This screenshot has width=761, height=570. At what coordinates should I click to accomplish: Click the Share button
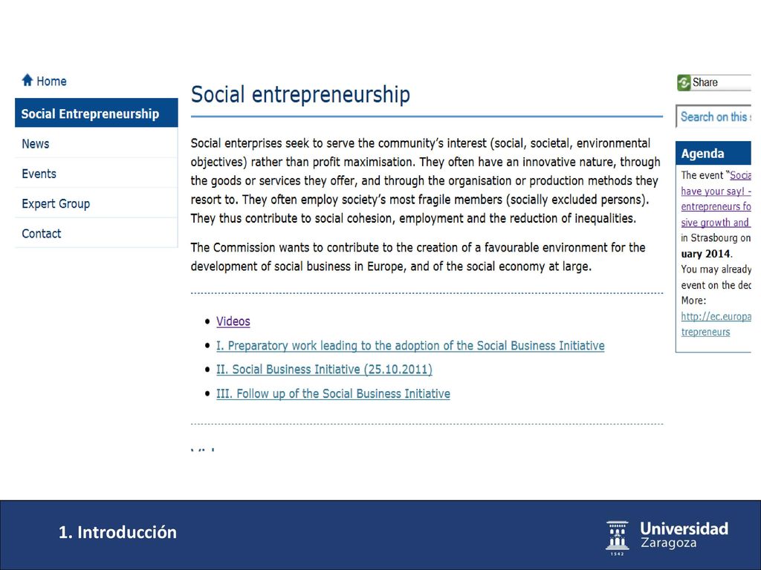[x=714, y=83]
